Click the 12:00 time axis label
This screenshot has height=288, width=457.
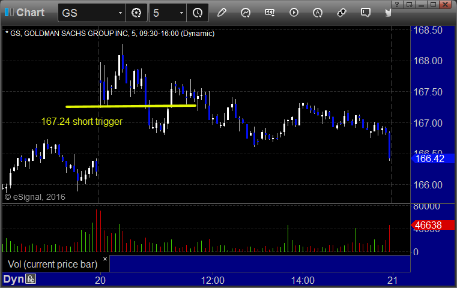pyautogui.click(x=213, y=280)
